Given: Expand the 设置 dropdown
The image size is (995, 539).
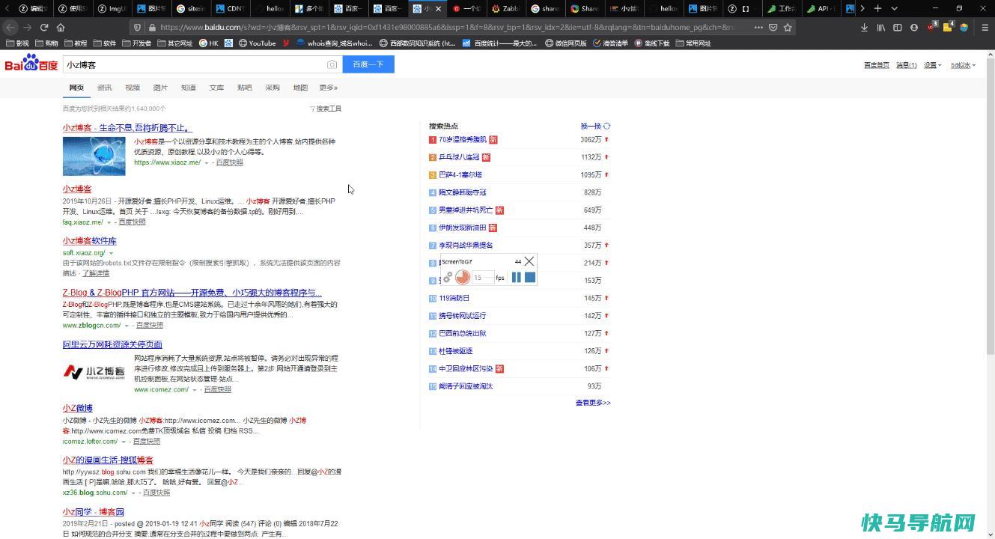Looking at the screenshot, I should [x=932, y=65].
